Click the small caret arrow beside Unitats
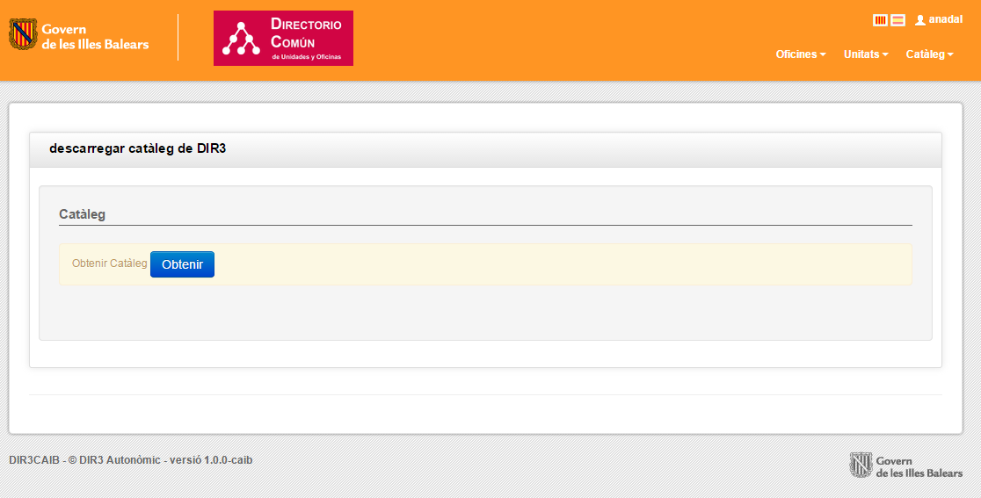Image resolution: width=981 pixels, height=498 pixels. [x=885, y=54]
